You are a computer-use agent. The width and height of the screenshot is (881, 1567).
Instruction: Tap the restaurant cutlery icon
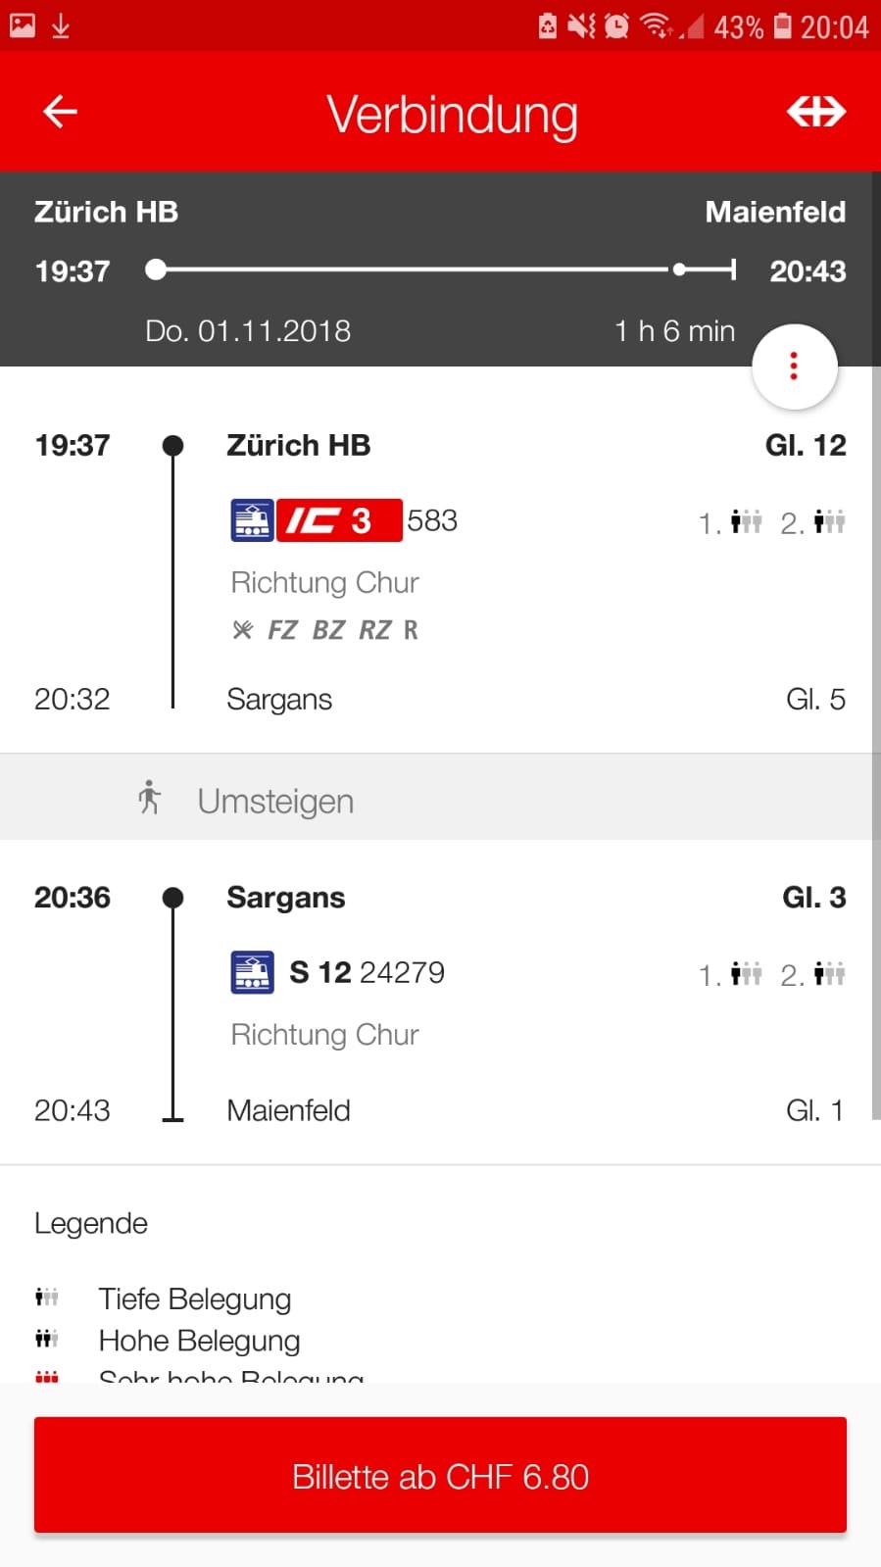242,629
